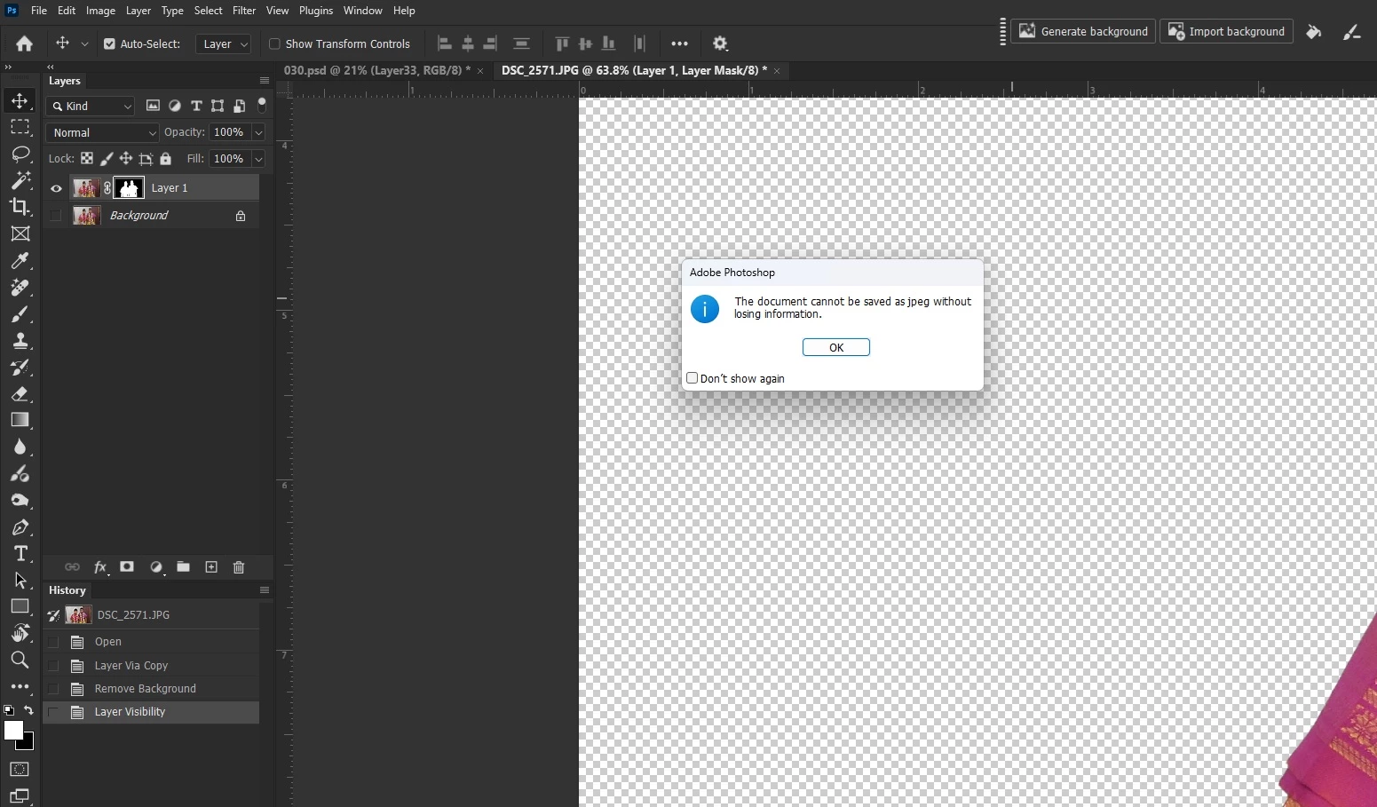The width and height of the screenshot is (1377, 807).
Task: Select the Eyedropper tool
Action: 20,260
